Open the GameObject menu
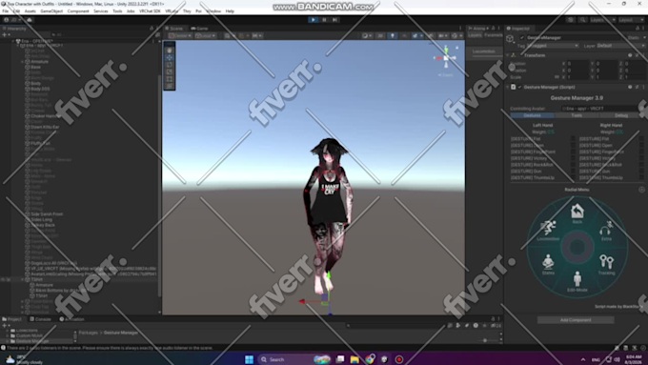The image size is (648, 365). click(x=51, y=11)
